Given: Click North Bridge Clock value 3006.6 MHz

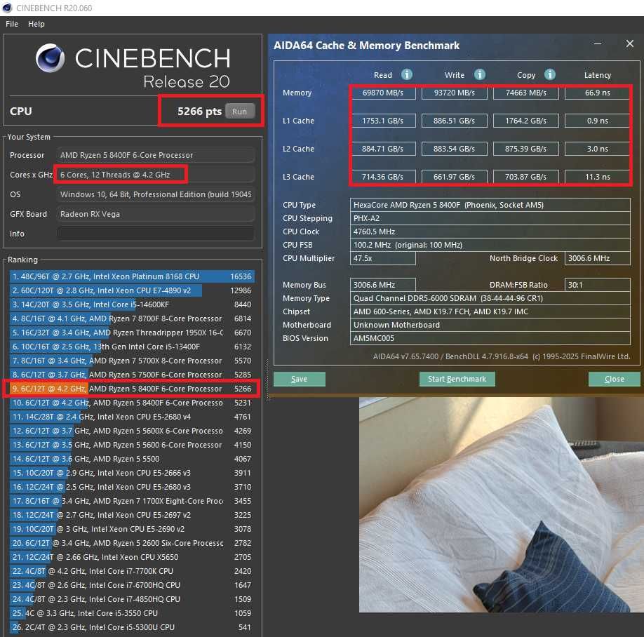Looking at the screenshot, I should [597, 258].
